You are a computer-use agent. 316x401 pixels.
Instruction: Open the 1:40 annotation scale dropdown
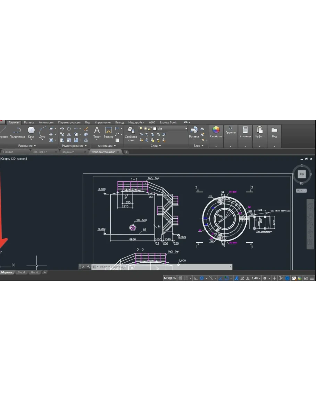[256, 278]
